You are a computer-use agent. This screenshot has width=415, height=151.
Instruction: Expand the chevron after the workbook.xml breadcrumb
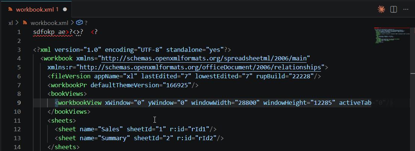(x=72, y=23)
